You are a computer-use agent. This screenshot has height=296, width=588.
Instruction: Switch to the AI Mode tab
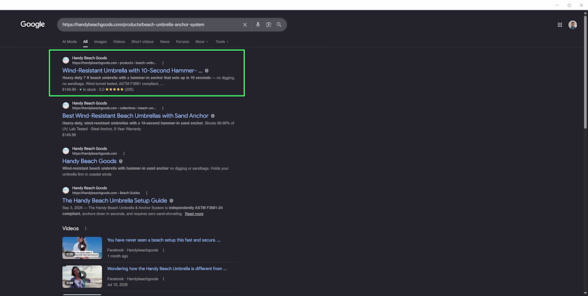tap(69, 42)
